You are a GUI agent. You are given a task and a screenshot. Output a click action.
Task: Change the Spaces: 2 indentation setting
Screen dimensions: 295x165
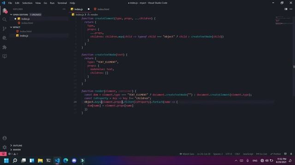218,154
